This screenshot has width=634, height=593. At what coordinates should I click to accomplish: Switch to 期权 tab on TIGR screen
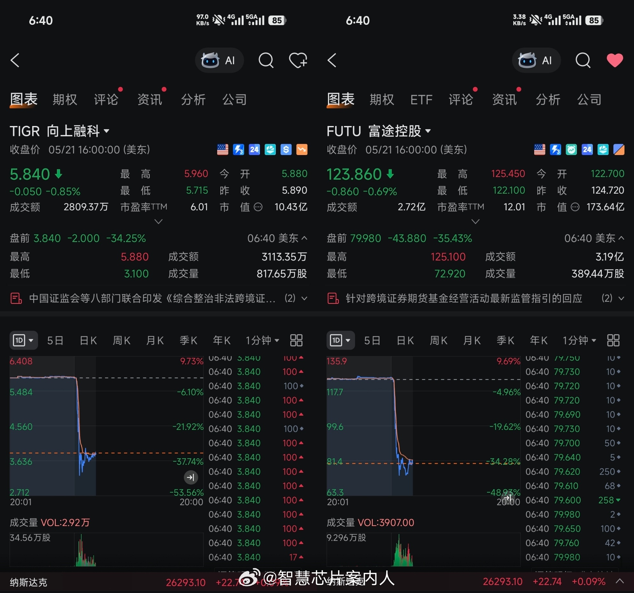pyautogui.click(x=65, y=100)
